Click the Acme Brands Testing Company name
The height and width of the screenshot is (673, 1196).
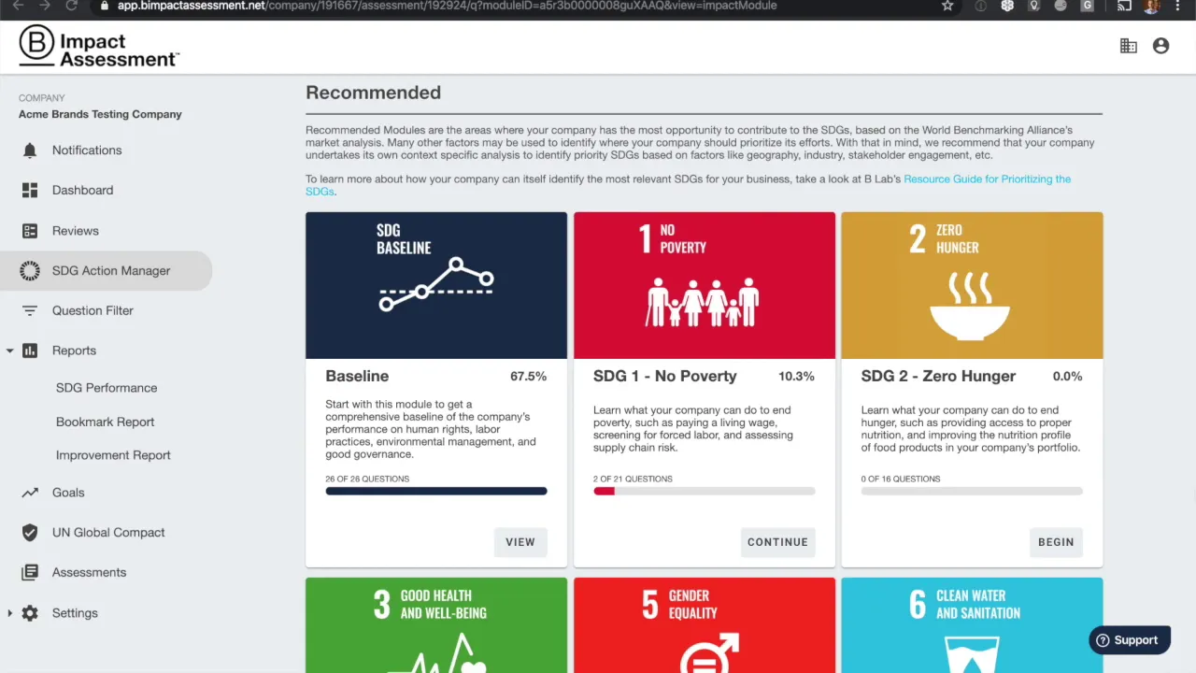coord(100,114)
